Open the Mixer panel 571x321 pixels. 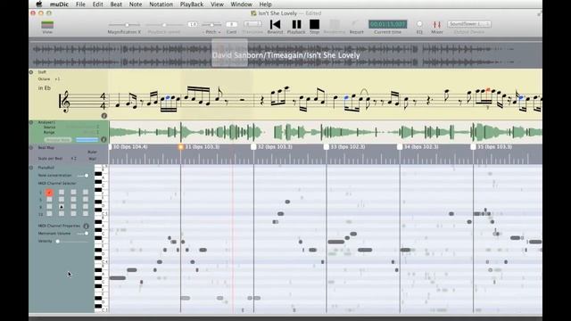[436, 24]
